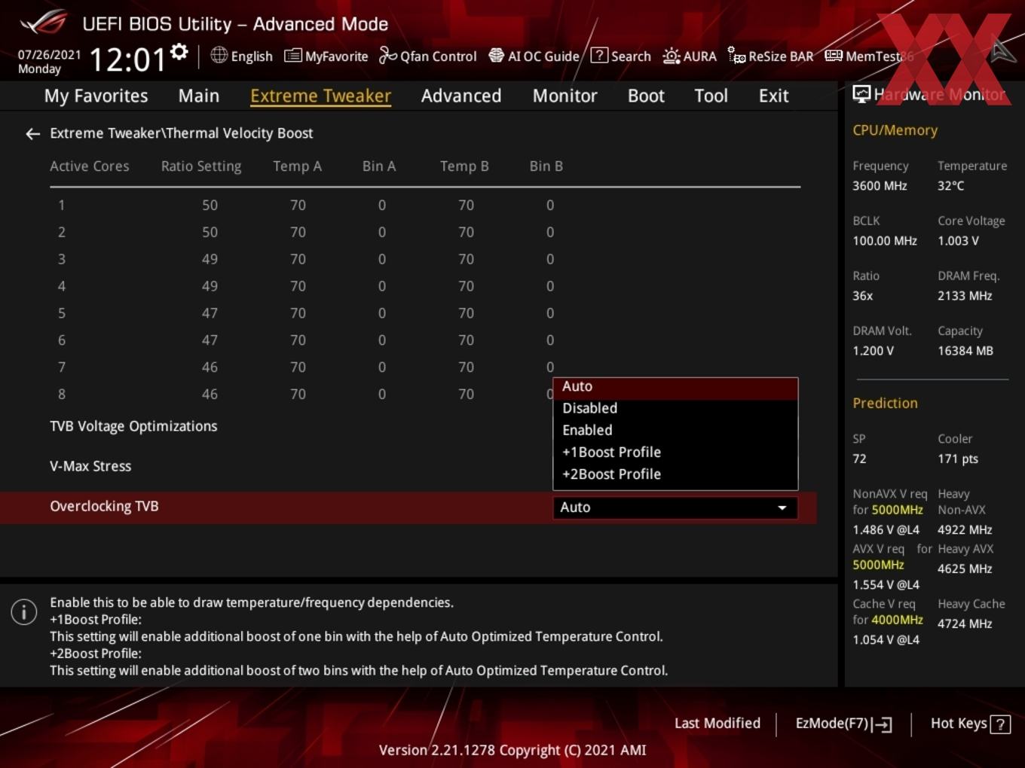Click Active Cores column header
The image size is (1025, 768).
click(89, 166)
